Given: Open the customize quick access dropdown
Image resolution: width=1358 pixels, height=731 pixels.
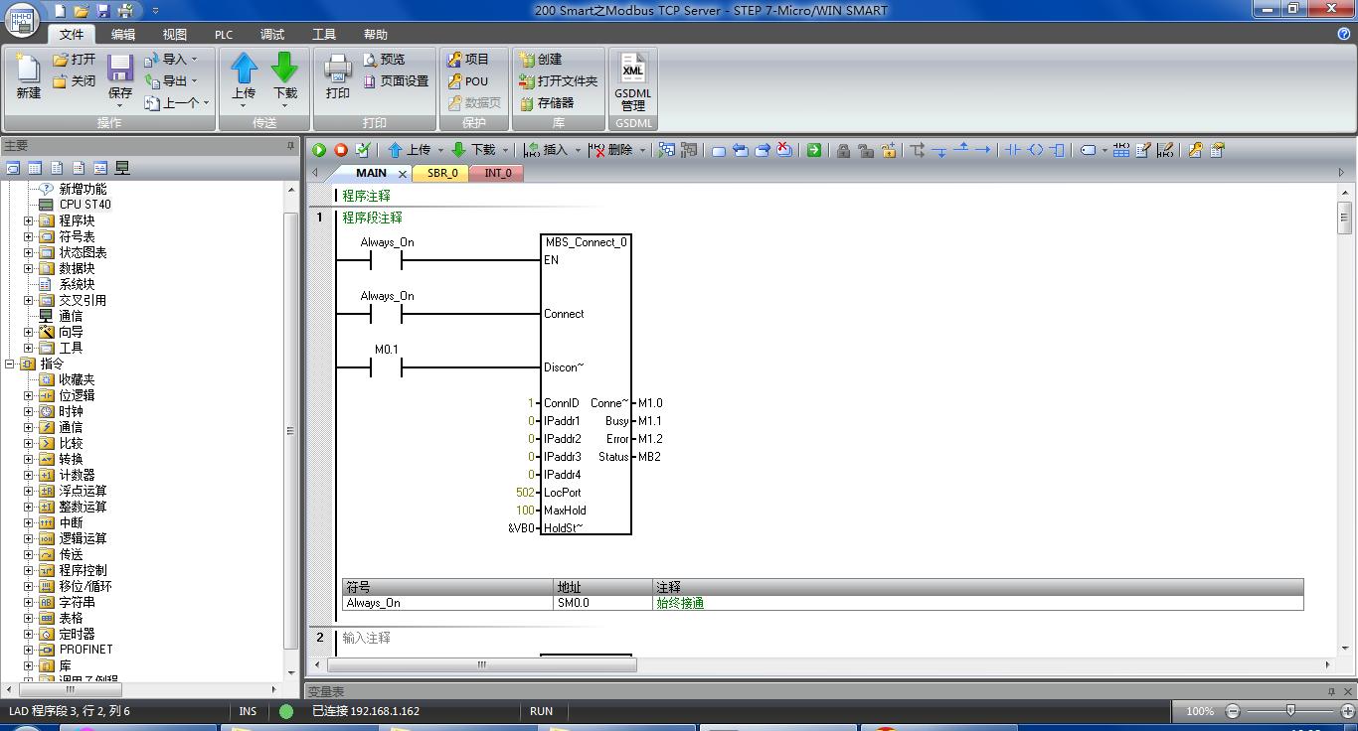Looking at the screenshot, I should coord(155,10).
